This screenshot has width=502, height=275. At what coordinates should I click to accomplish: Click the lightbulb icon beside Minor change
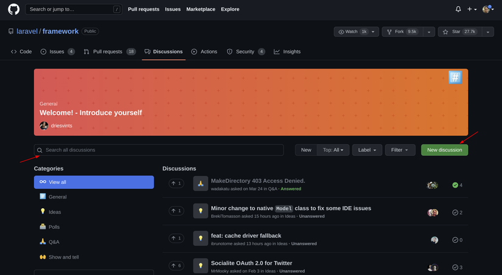(x=201, y=211)
